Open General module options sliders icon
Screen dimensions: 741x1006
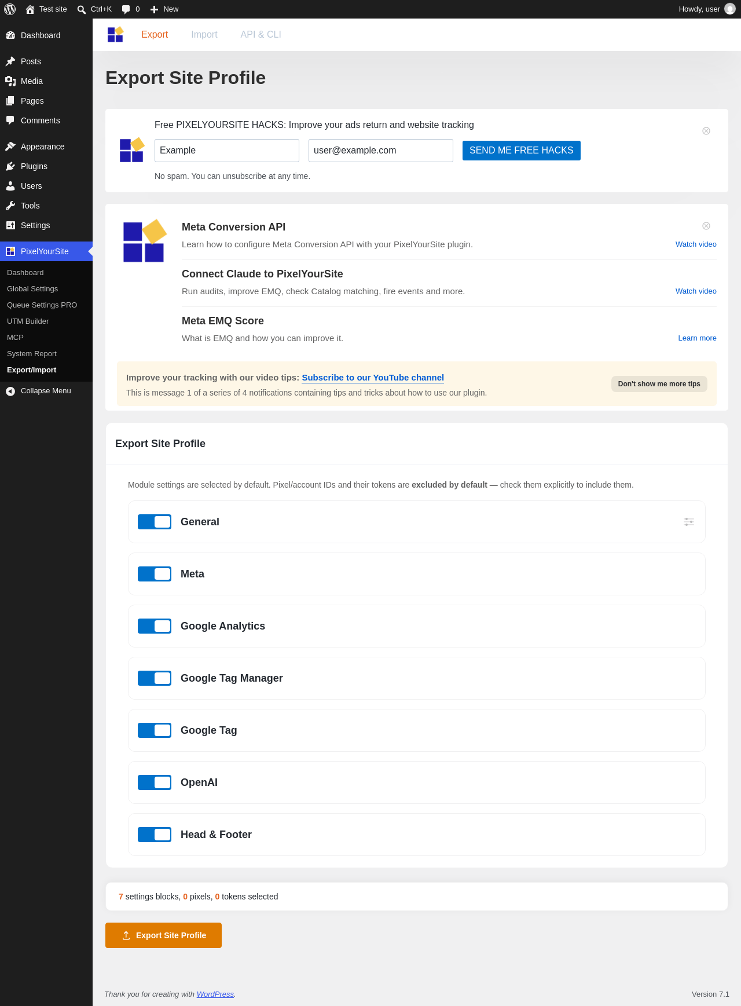point(689,522)
